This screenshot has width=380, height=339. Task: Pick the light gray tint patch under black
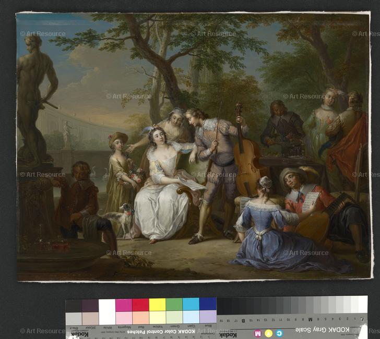point(74,319)
